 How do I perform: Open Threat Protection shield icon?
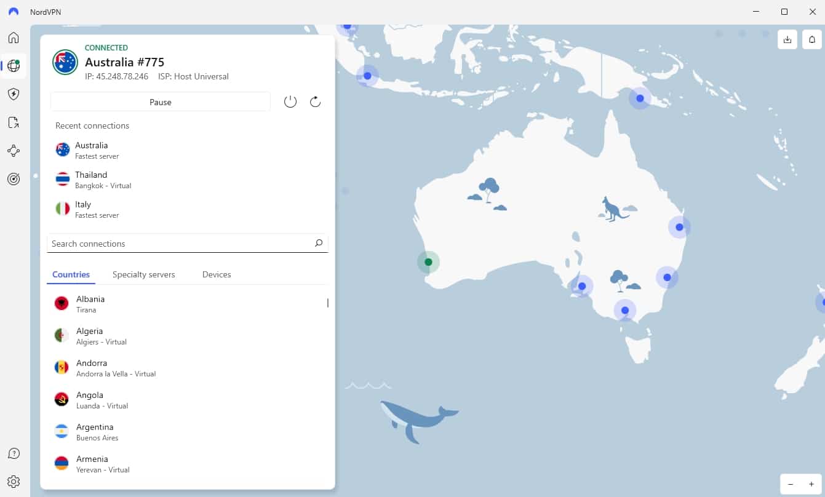pos(14,94)
